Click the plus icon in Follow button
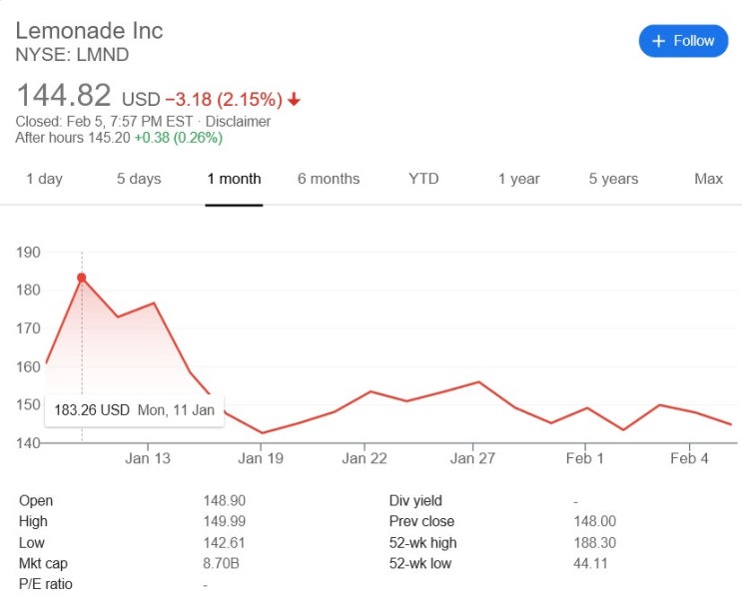The image size is (742, 598). pos(658,41)
